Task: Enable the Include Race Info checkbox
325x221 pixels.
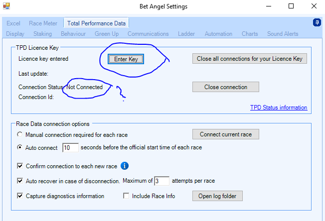Action: (x=127, y=196)
